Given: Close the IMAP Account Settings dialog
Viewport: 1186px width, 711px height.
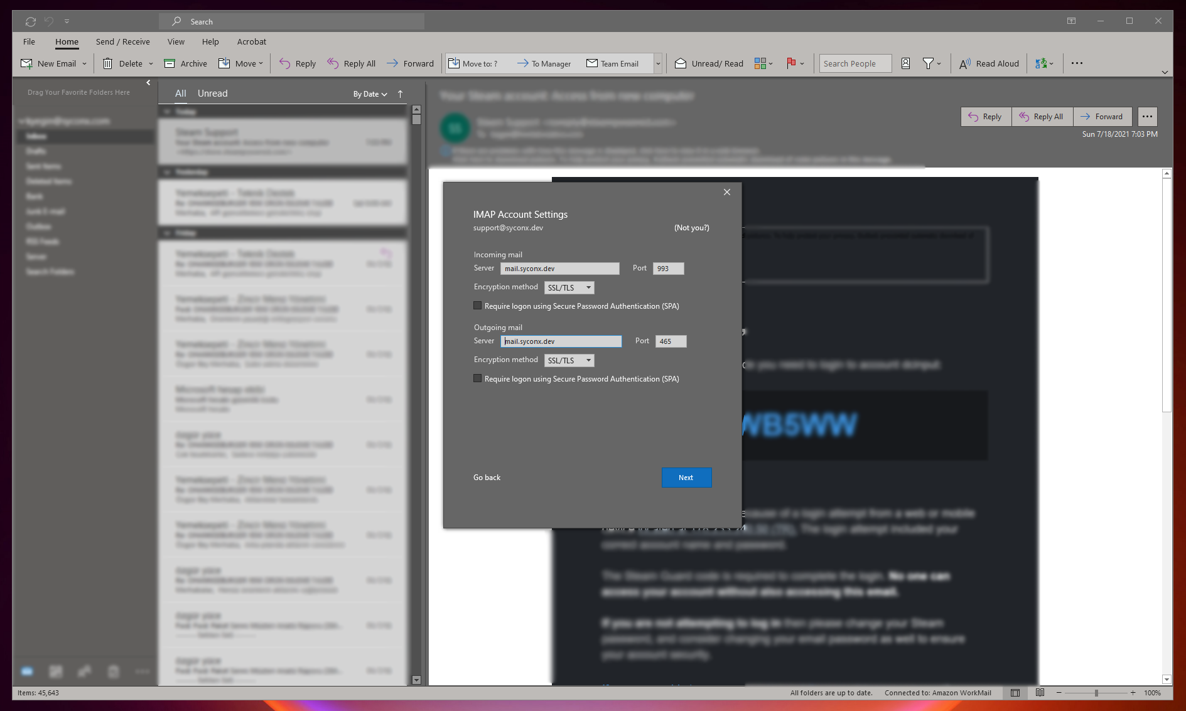Looking at the screenshot, I should click(726, 192).
